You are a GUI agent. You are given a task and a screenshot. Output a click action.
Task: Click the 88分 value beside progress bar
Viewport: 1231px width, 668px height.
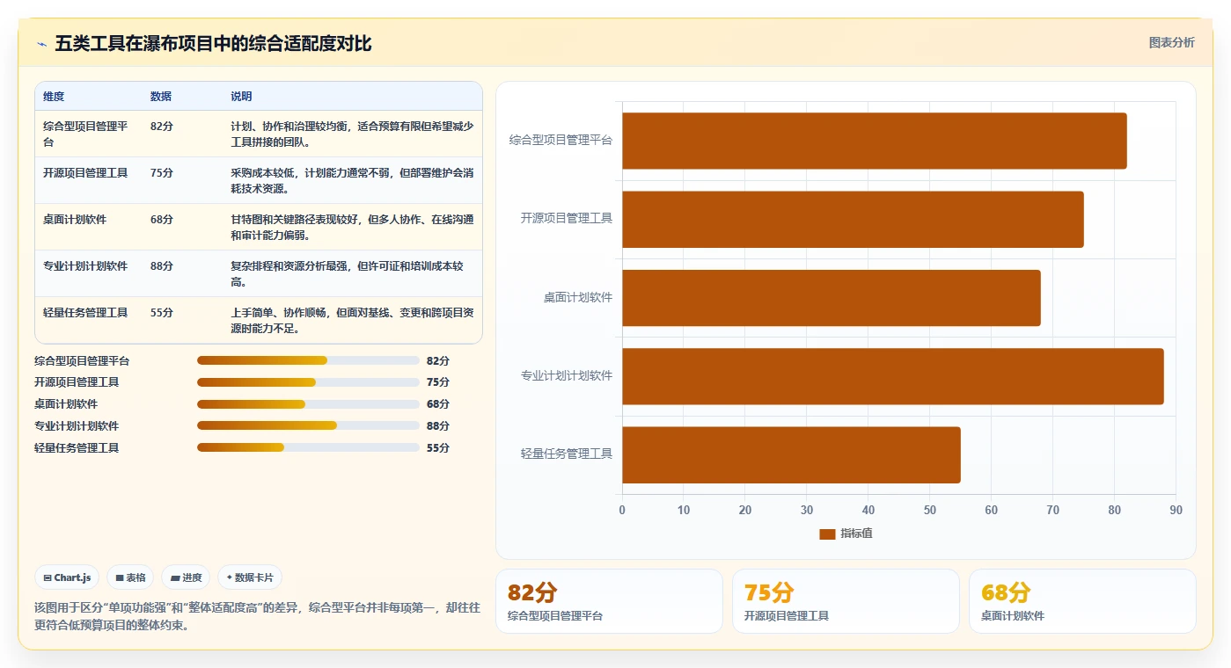(x=438, y=425)
